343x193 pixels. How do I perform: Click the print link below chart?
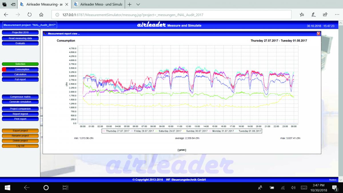182,150
